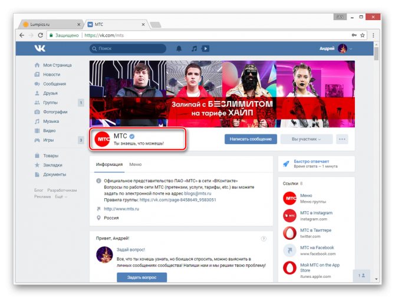Click the Быстро отвечает link
The image size is (395, 298).
pyautogui.click(x=311, y=161)
